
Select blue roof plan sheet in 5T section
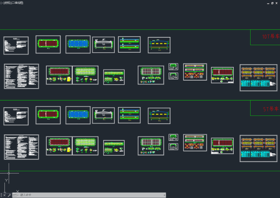[78, 115]
